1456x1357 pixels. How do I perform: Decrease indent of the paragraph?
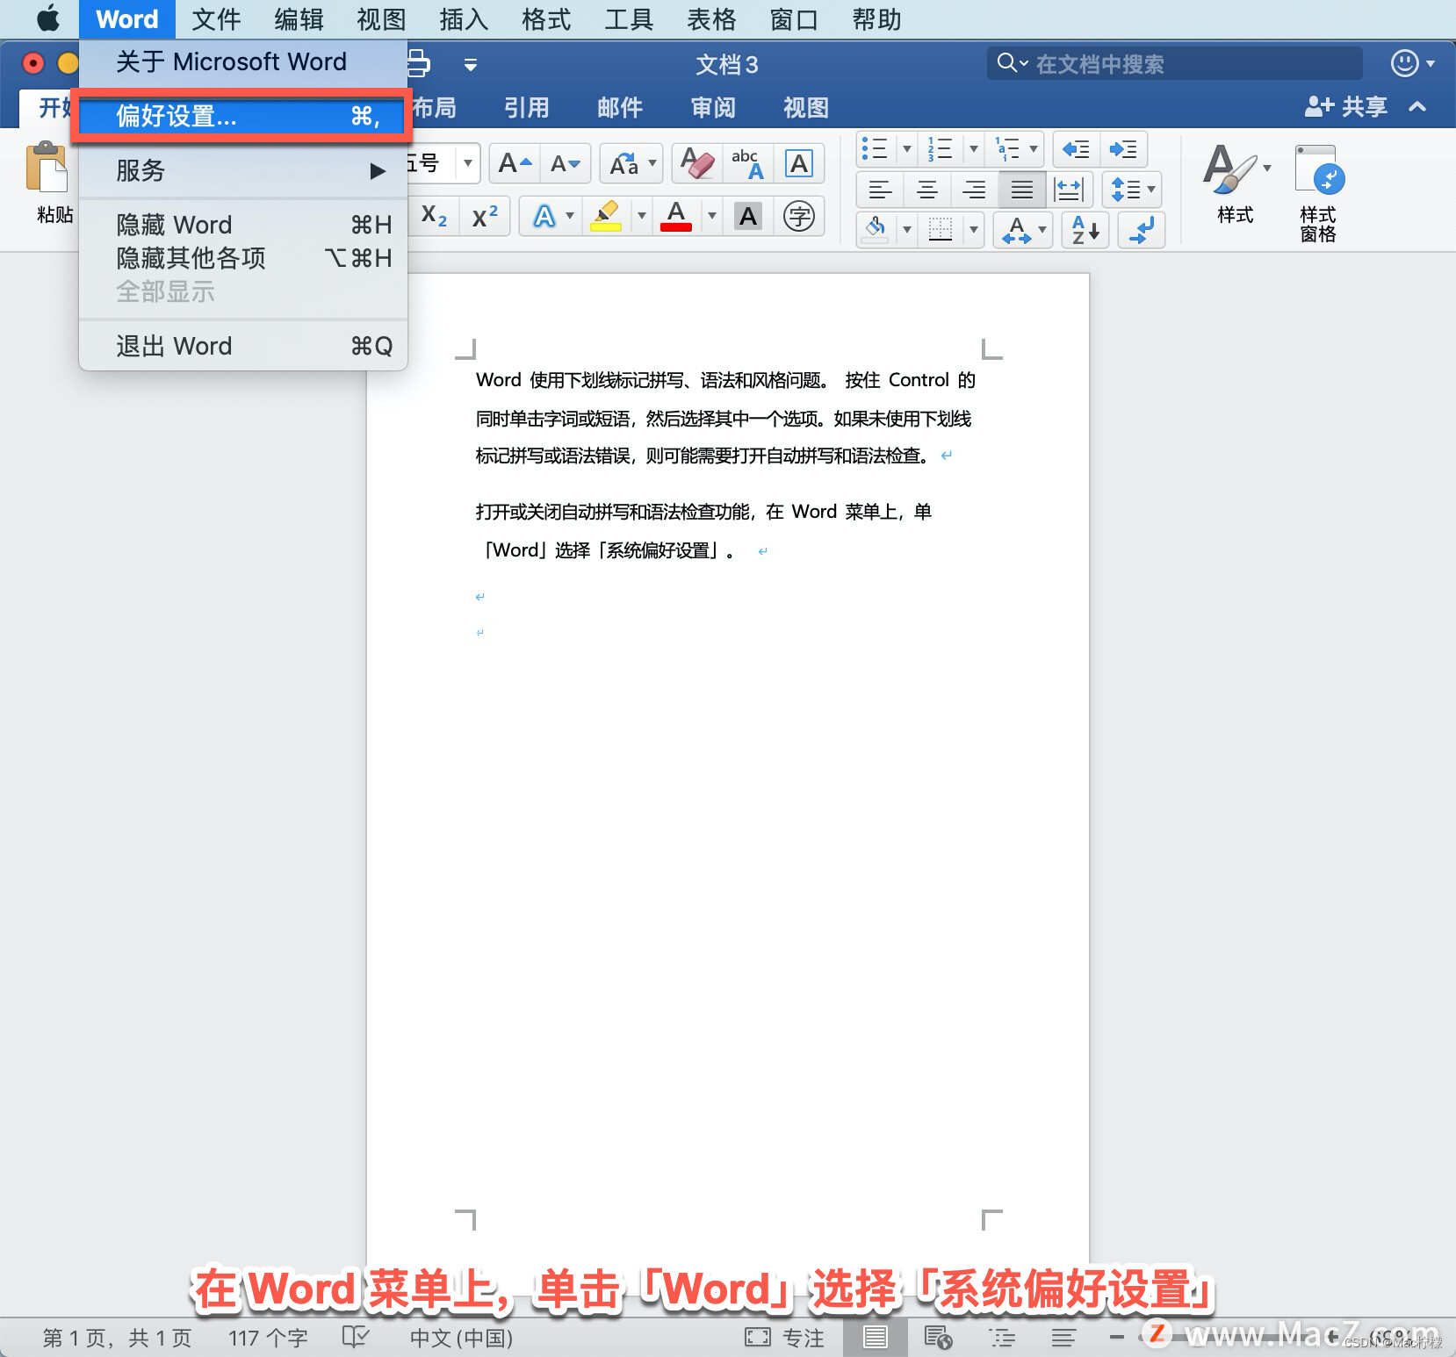coord(1076,149)
